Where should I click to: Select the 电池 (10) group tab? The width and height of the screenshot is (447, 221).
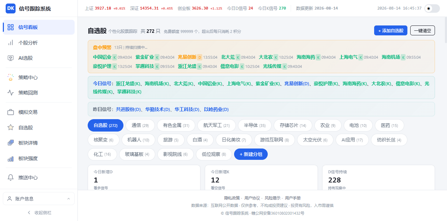point(358,125)
